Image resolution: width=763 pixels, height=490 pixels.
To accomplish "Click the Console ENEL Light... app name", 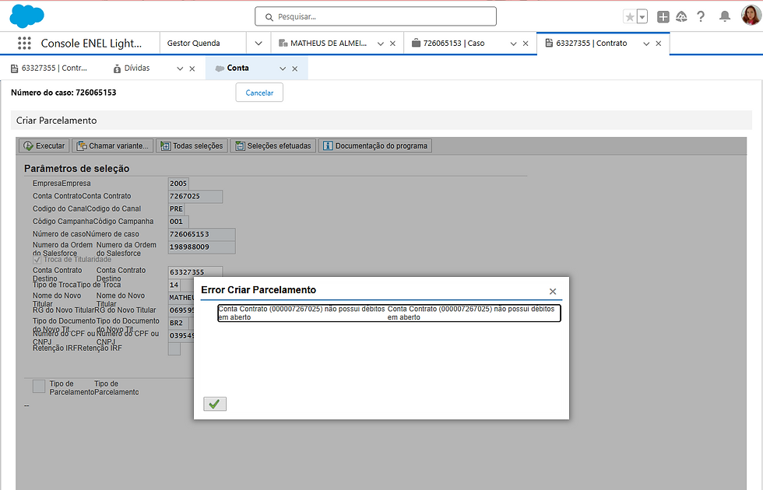I will [x=92, y=44].
